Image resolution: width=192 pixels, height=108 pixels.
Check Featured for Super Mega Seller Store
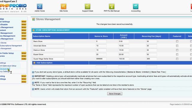177,59
